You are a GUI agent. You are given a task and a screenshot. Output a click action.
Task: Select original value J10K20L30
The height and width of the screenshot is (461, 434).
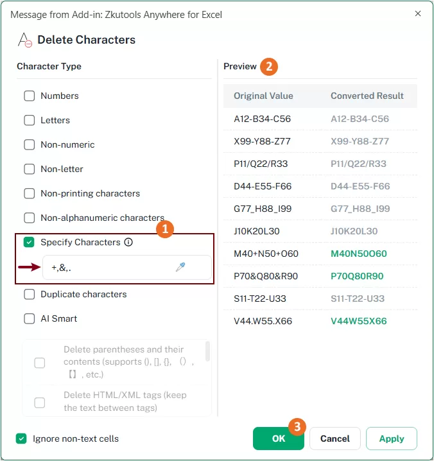click(x=257, y=231)
